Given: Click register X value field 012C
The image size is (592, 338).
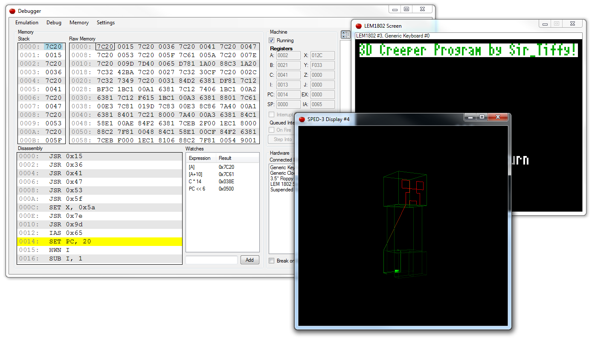Looking at the screenshot, I should [x=322, y=55].
